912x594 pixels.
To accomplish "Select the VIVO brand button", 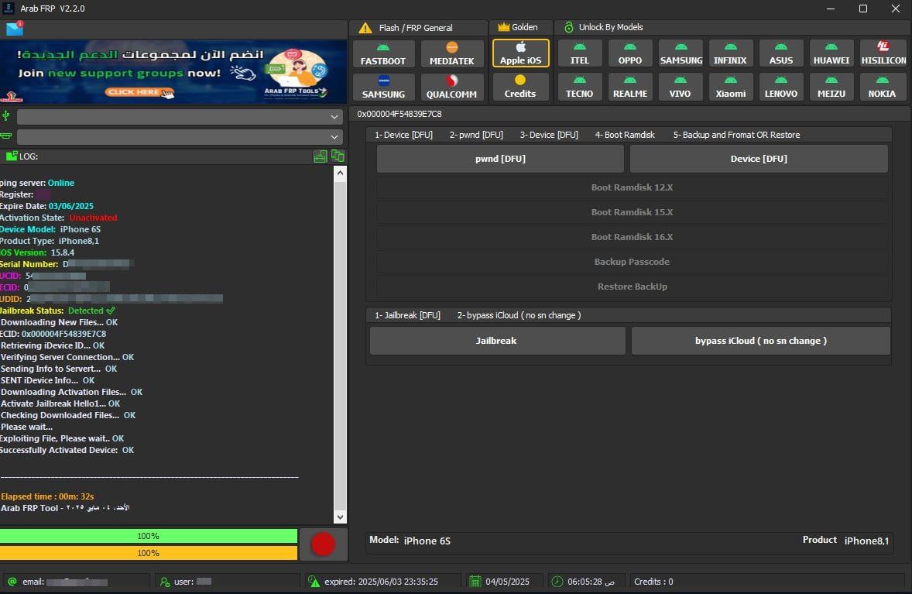I will point(681,88).
